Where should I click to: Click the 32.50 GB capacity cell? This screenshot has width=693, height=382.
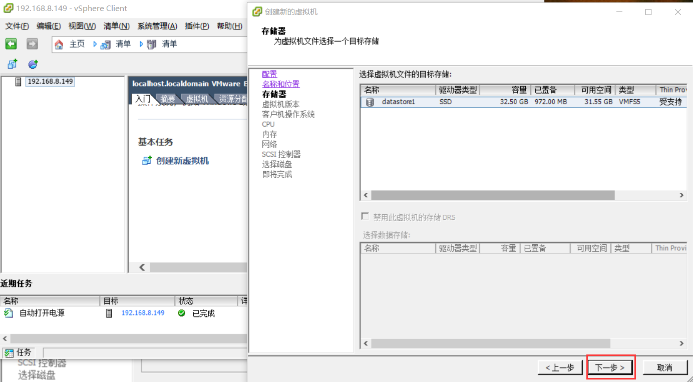coord(514,102)
